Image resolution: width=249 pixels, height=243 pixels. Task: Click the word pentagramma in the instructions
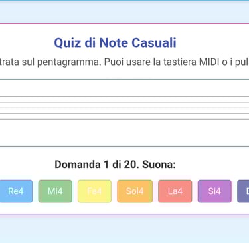69,62
